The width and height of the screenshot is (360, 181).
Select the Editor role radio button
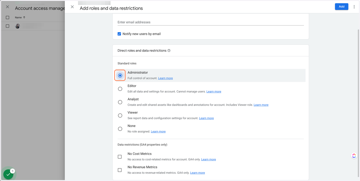pos(120,89)
